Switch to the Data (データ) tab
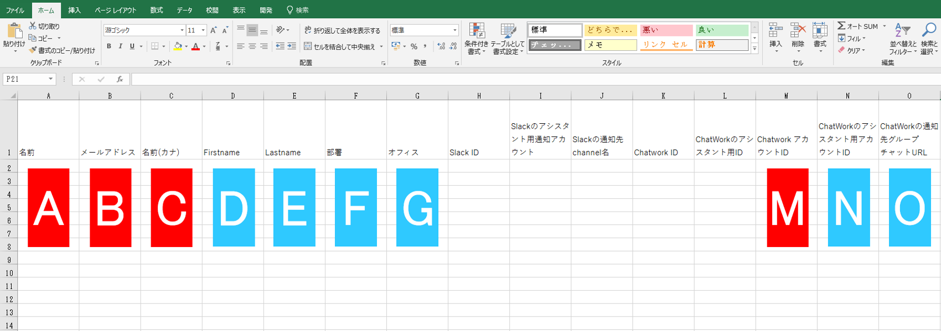This screenshot has height=331, width=941. coord(184,10)
